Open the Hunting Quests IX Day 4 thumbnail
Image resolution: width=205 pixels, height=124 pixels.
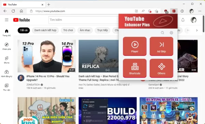point(169,111)
